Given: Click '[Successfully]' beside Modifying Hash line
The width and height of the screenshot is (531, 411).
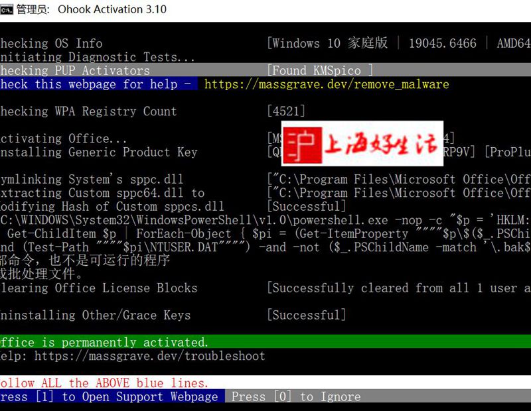Looking at the screenshot, I should click(307, 206).
